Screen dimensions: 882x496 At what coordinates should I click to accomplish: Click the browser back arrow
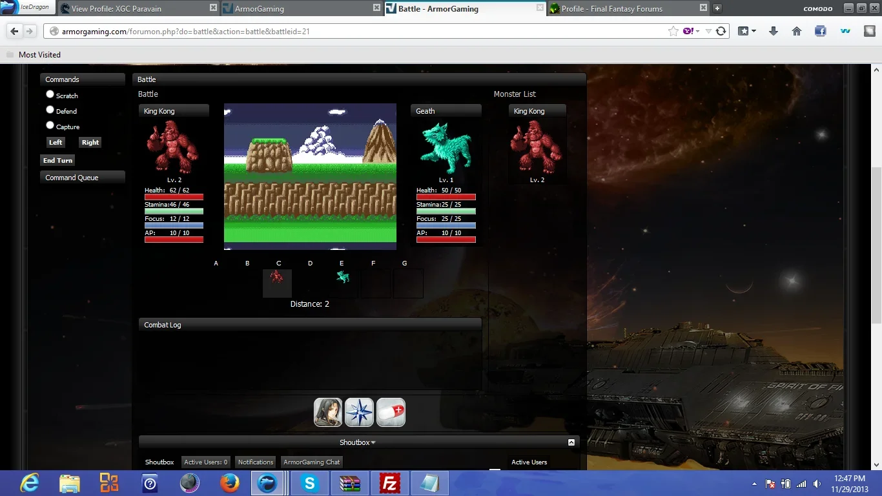tap(14, 31)
